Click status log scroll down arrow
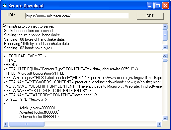The image size is (171, 130). pos(165,47)
